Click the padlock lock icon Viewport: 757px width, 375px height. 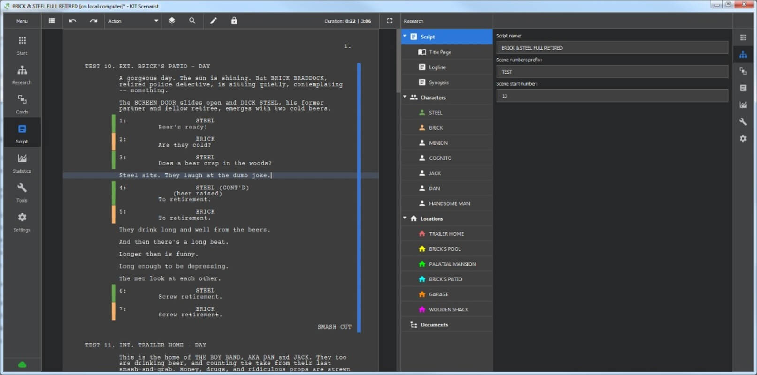[x=234, y=21]
